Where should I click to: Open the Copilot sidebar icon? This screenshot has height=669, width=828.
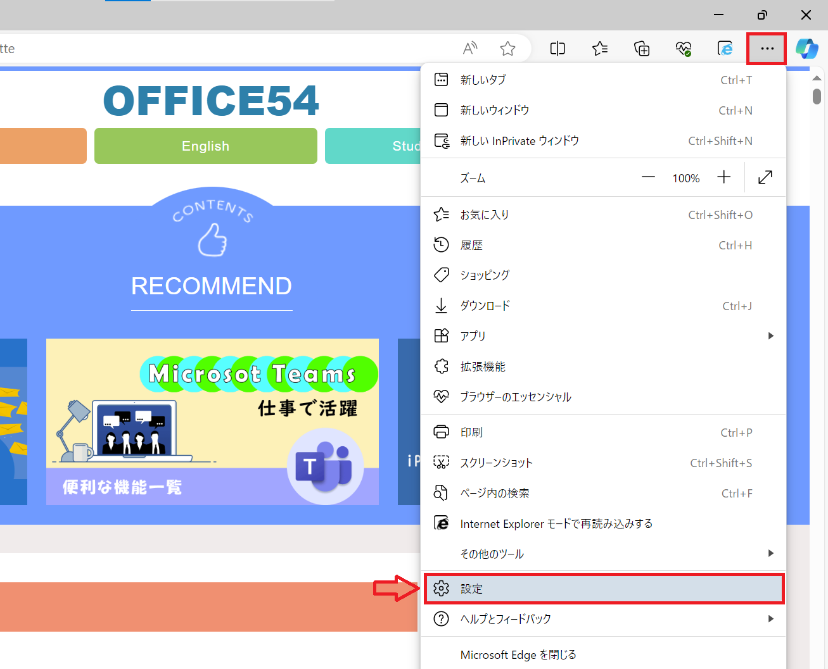point(806,49)
